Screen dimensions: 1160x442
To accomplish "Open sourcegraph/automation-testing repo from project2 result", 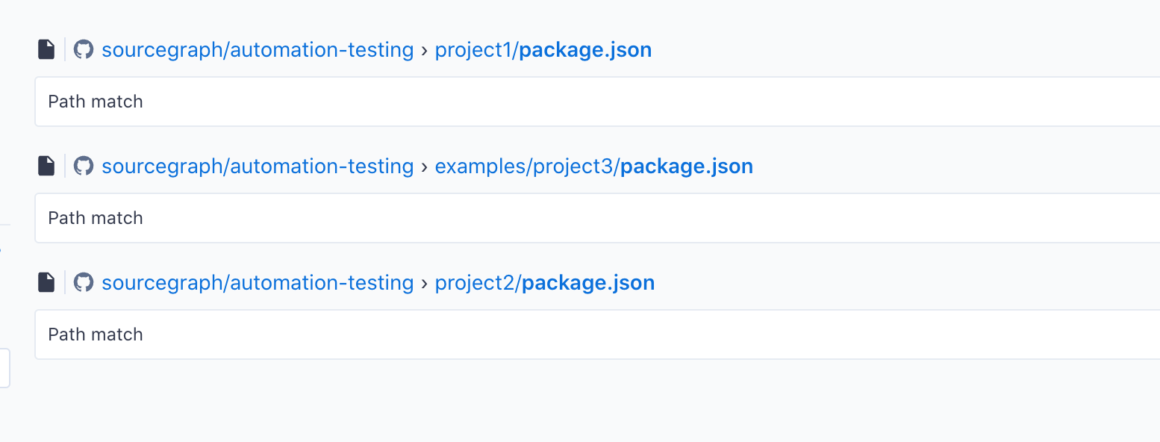I will 258,283.
